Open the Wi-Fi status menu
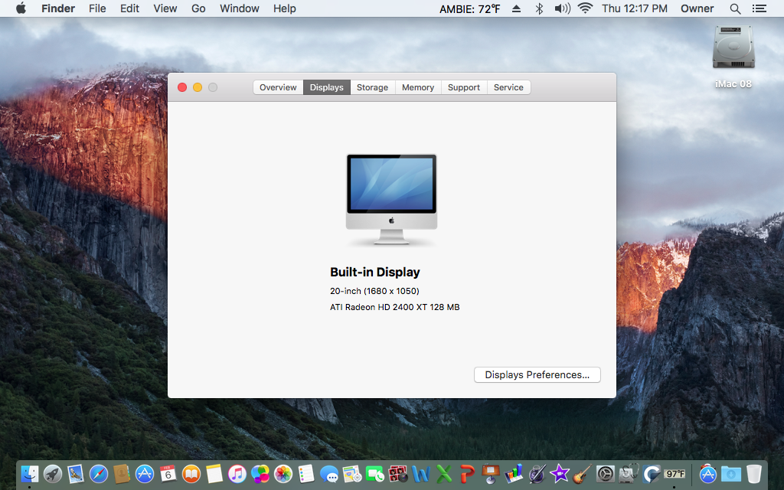This screenshot has height=490, width=784. 585,8
